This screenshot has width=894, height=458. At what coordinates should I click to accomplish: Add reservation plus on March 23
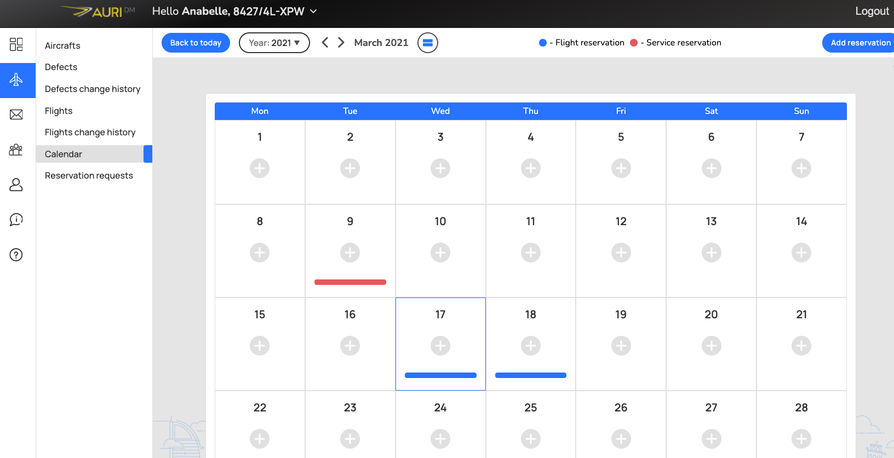click(350, 439)
